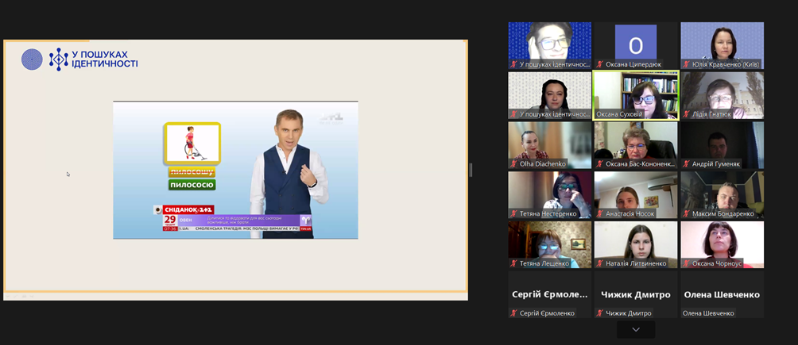
Task: Select Оксана Суховій's highlighted video tile
Action: (x=635, y=94)
